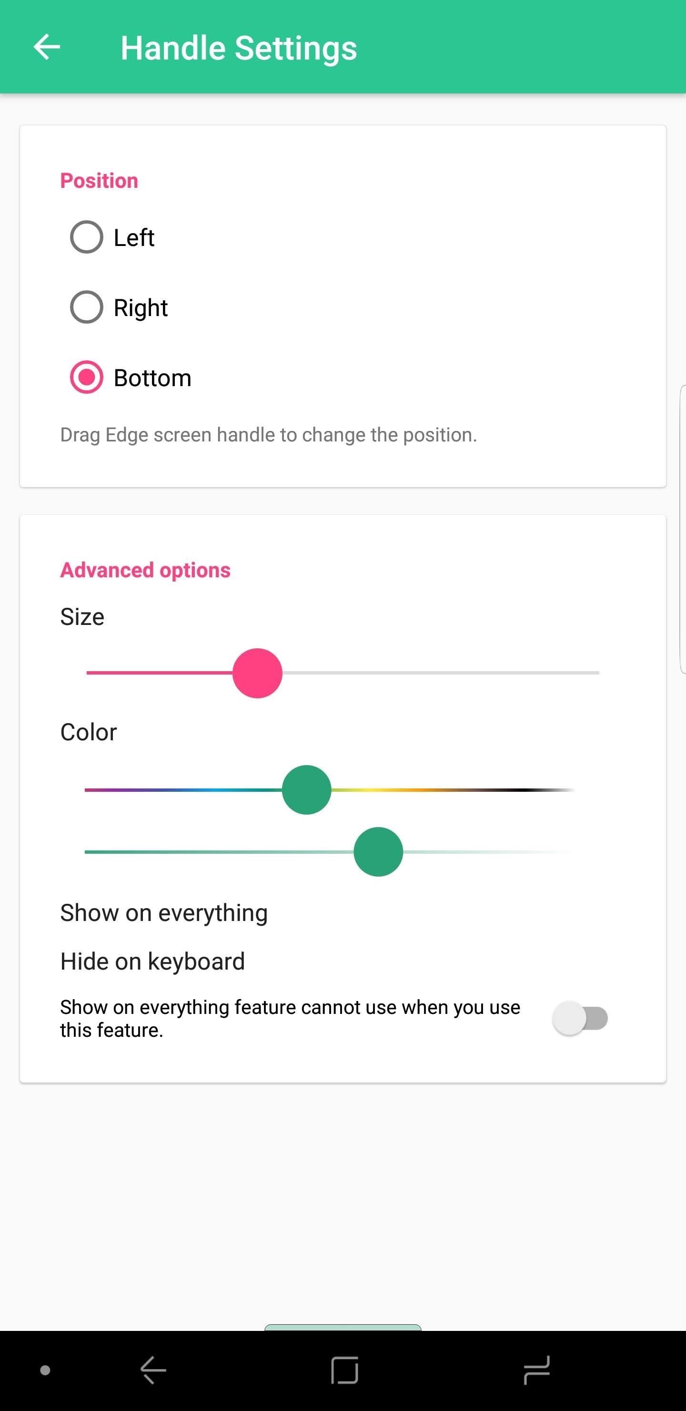Tap the Android back navigation icon
This screenshot has height=1411, width=686.
pyautogui.click(x=153, y=1370)
